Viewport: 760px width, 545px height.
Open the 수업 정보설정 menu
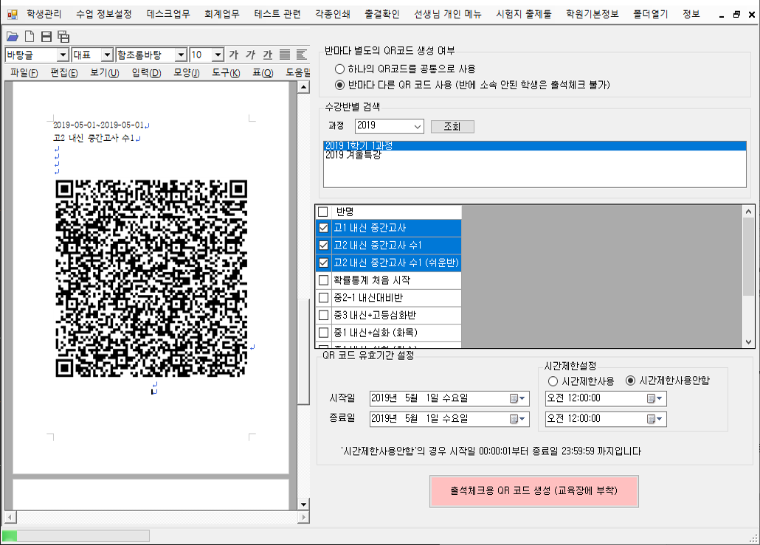(x=104, y=14)
